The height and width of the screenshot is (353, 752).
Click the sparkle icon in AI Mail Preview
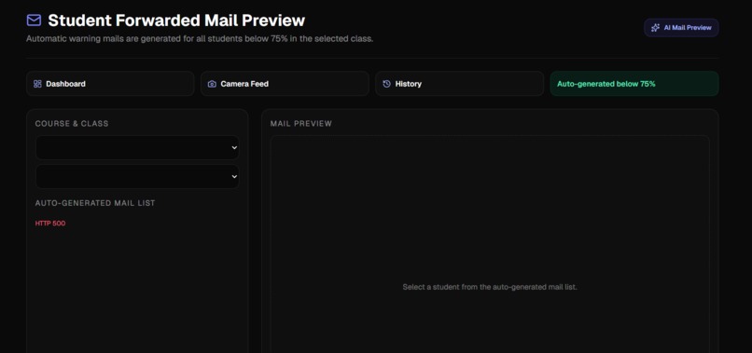point(655,28)
